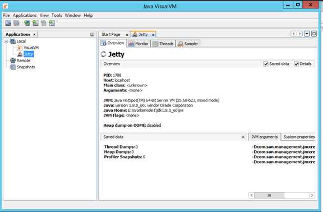Click the Thread Dumps count line

click(121, 147)
